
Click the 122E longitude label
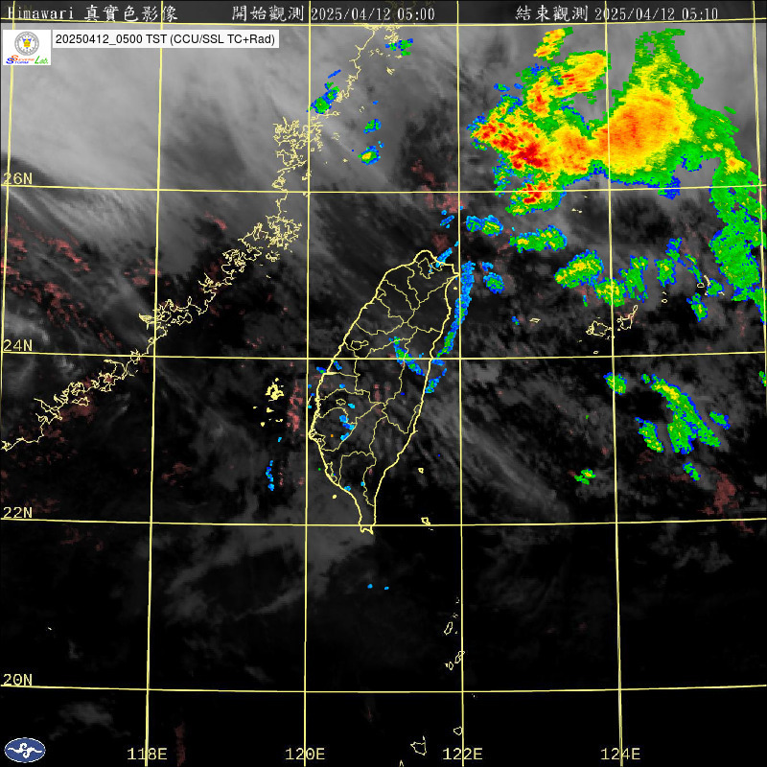463,755
